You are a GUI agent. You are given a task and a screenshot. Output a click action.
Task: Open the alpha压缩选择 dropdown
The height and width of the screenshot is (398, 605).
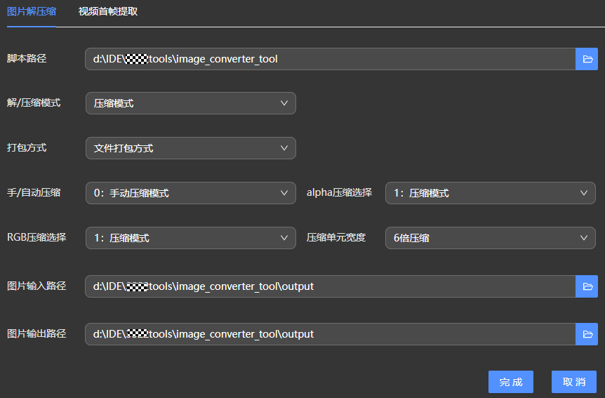click(490, 193)
